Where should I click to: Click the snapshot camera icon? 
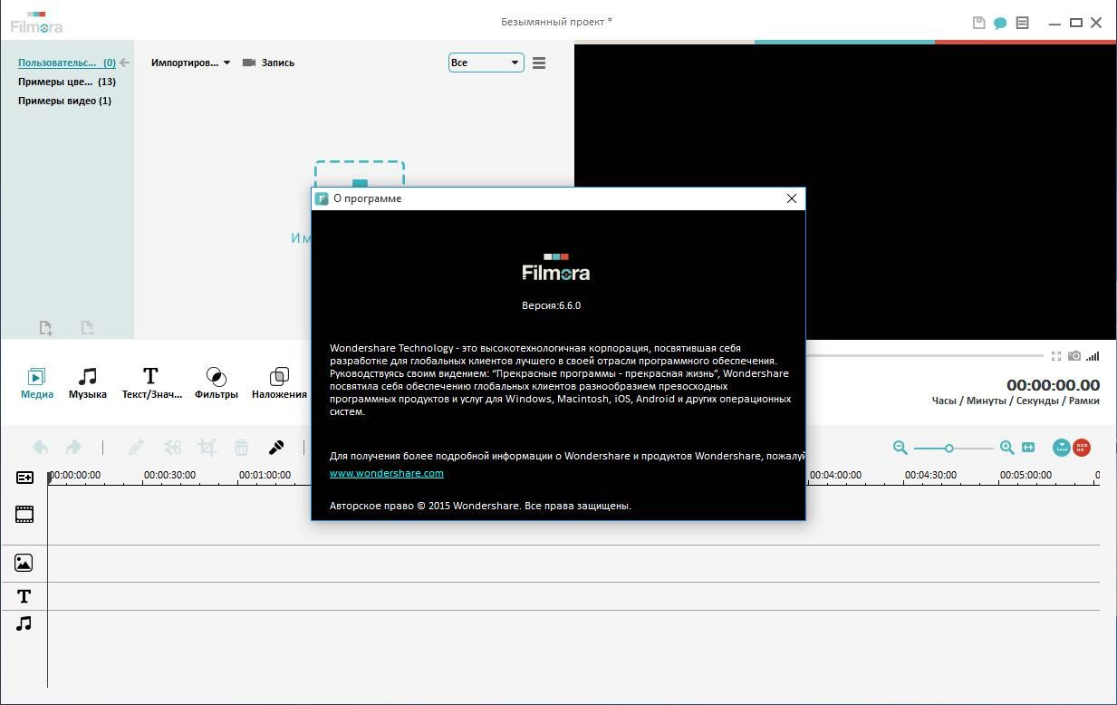point(1074,356)
